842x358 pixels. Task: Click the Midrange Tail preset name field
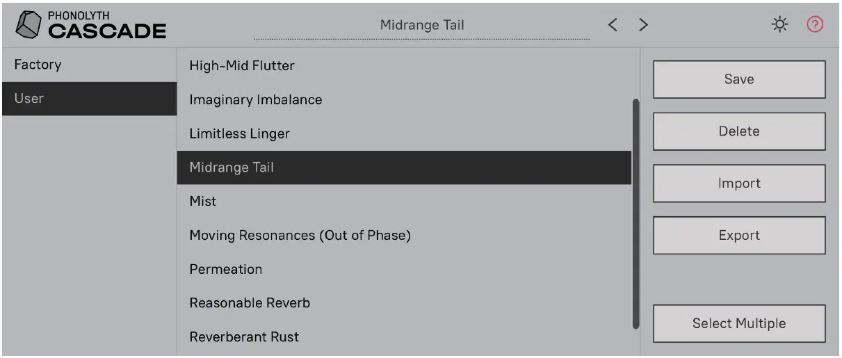pyautogui.click(x=421, y=26)
